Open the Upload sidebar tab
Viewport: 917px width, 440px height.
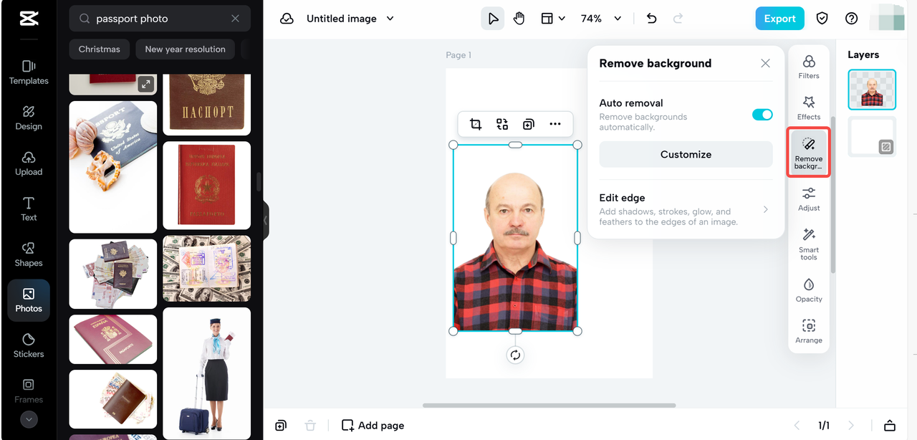tap(29, 163)
